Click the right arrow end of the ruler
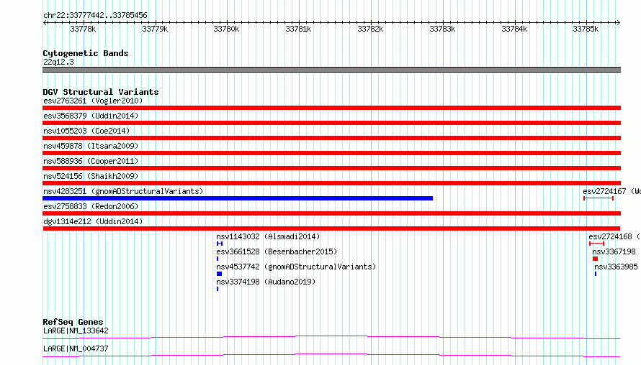 [618, 23]
